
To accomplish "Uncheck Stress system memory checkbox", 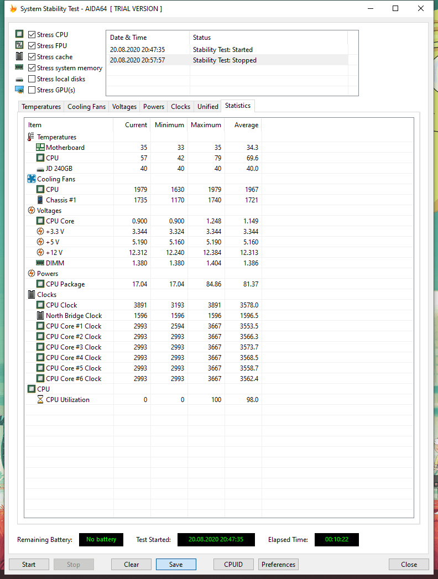I will coord(32,68).
